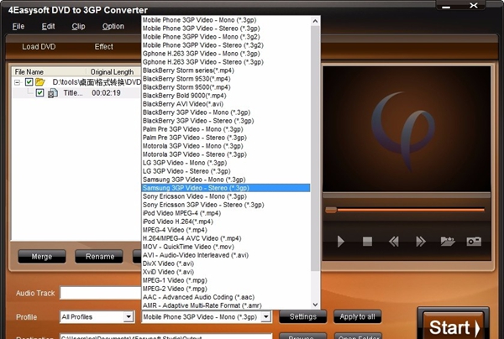Click Load DVD toolbar button

click(39, 47)
